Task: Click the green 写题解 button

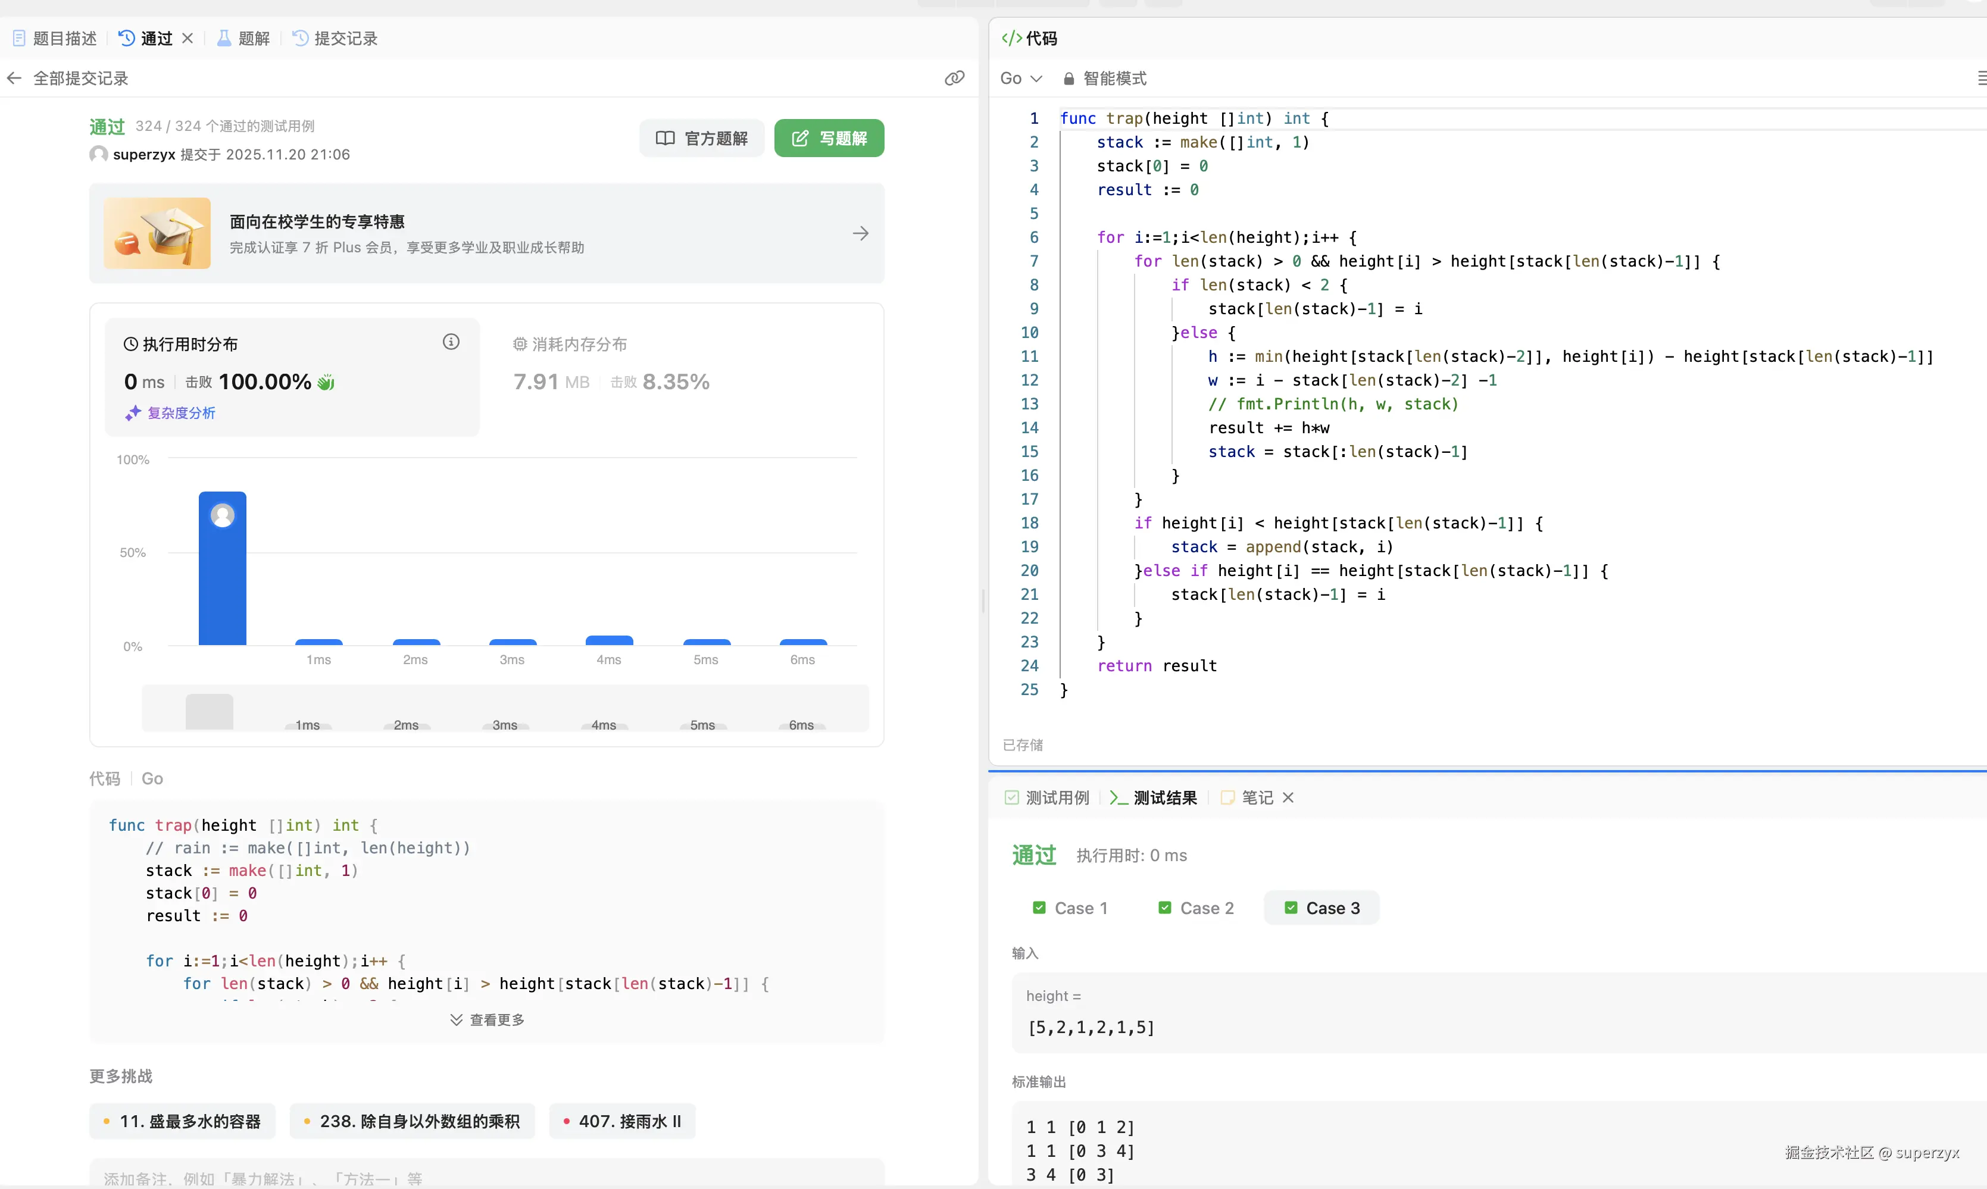Action: coord(829,138)
